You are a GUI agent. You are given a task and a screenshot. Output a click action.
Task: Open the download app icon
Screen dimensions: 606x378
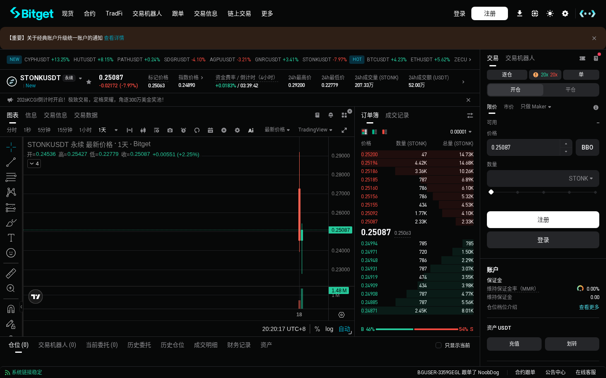click(x=520, y=13)
